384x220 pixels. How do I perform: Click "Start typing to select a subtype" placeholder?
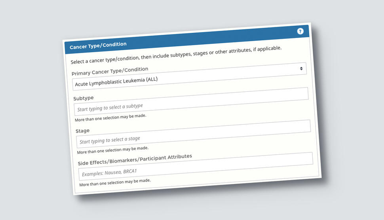tap(110, 107)
